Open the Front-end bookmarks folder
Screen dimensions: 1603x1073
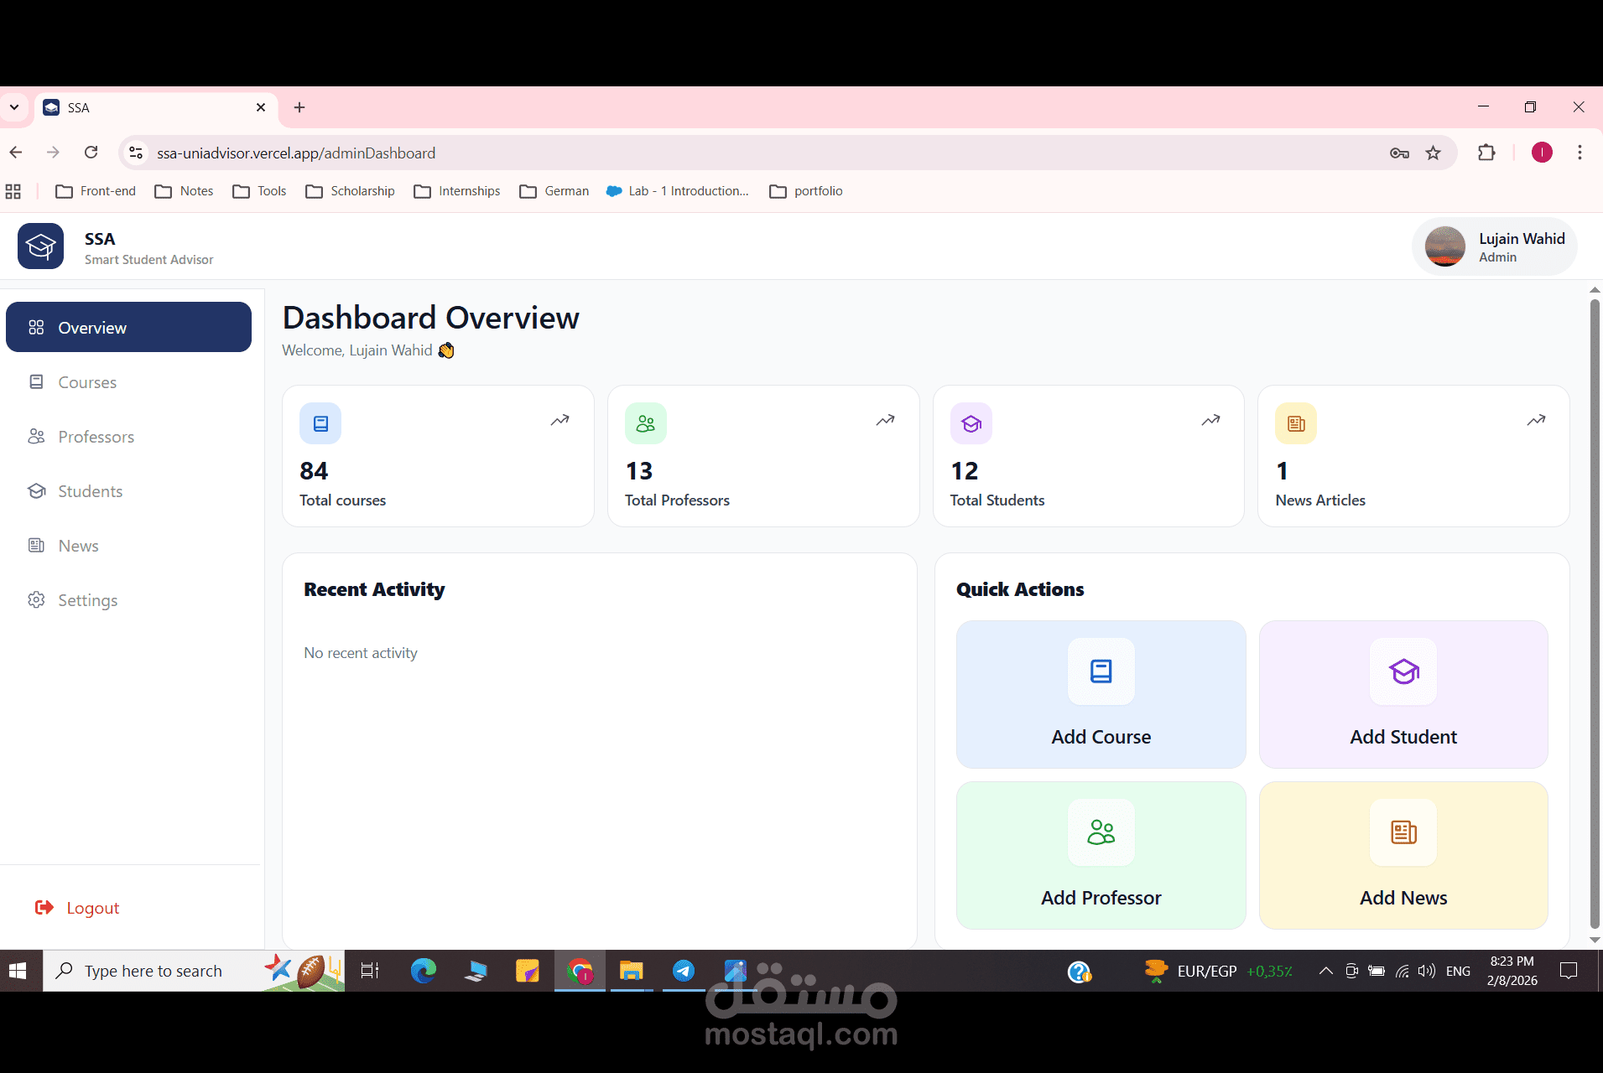96,191
